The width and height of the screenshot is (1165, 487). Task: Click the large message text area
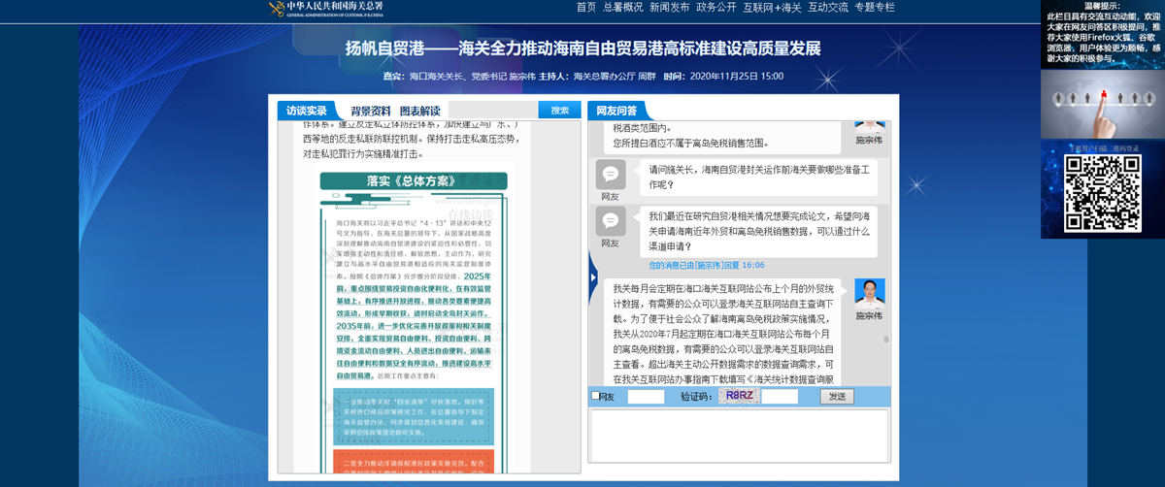pyautogui.click(x=740, y=436)
